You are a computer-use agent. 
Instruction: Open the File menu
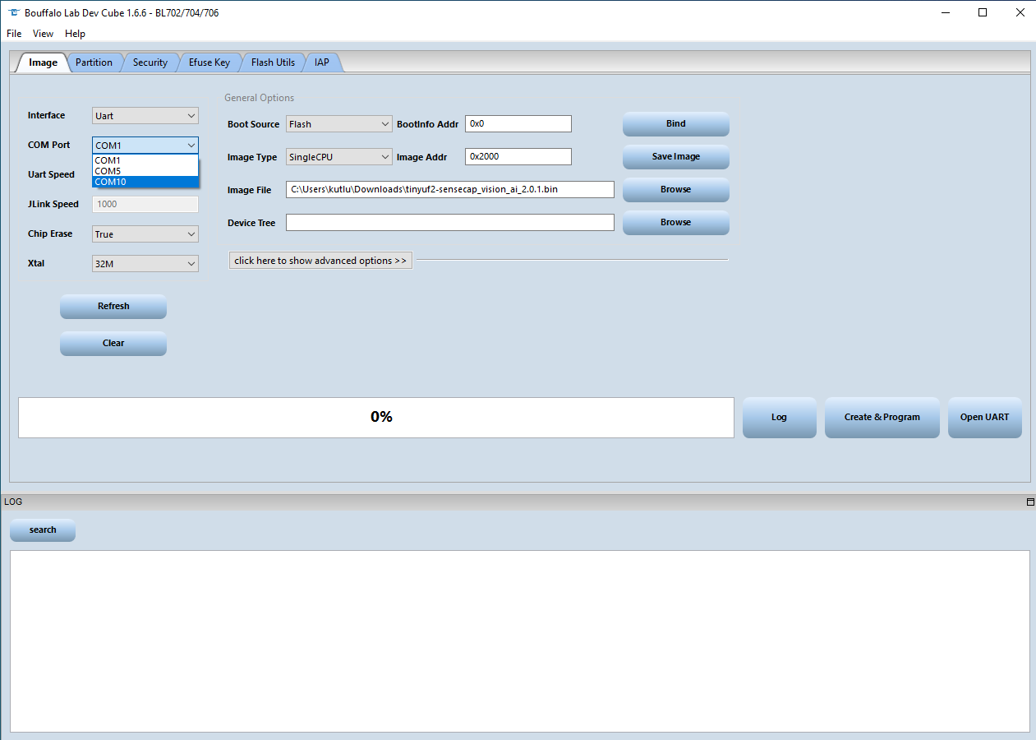coord(14,34)
